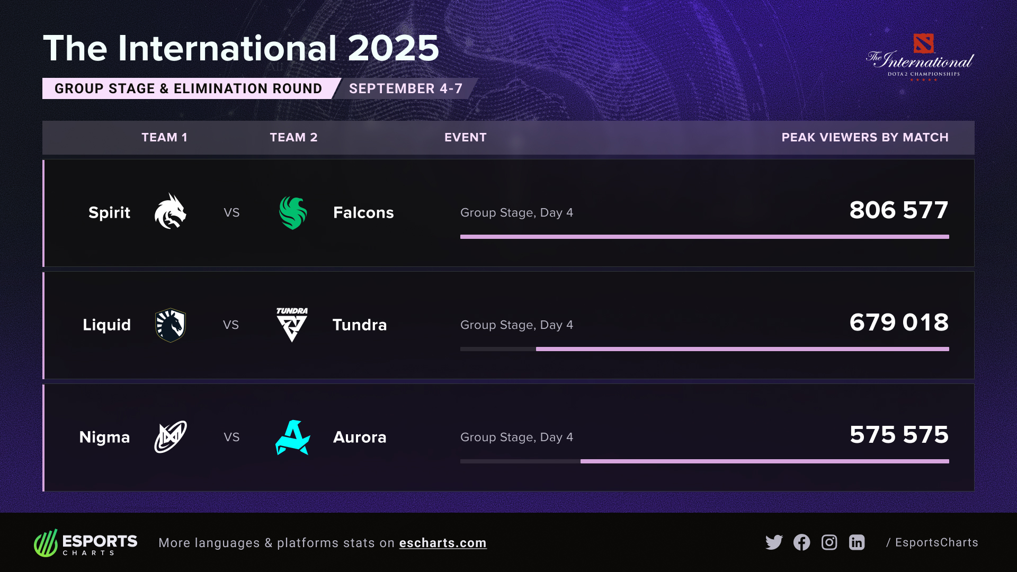Select the Group Stage & Elimination Round tab
This screenshot has height=572, width=1017.
pyautogui.click(x=188, y=88)
